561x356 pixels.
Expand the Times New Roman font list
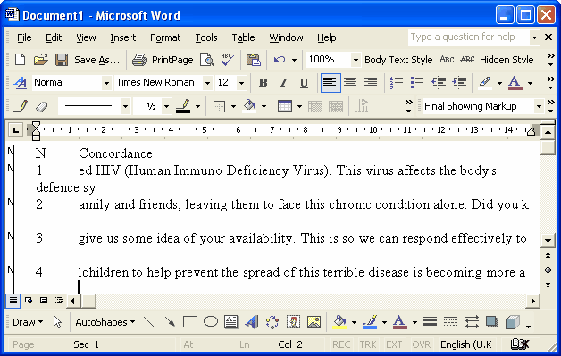[x=207, y=83]
